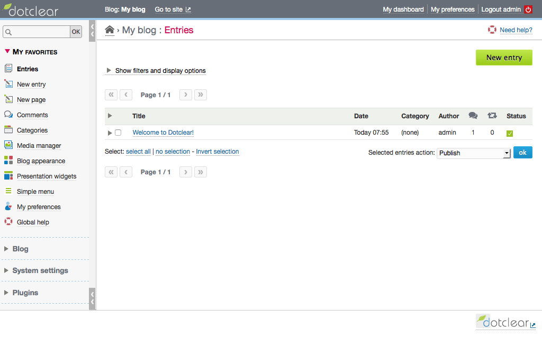Expand the Plugins sidebar section

click(25, 293)
